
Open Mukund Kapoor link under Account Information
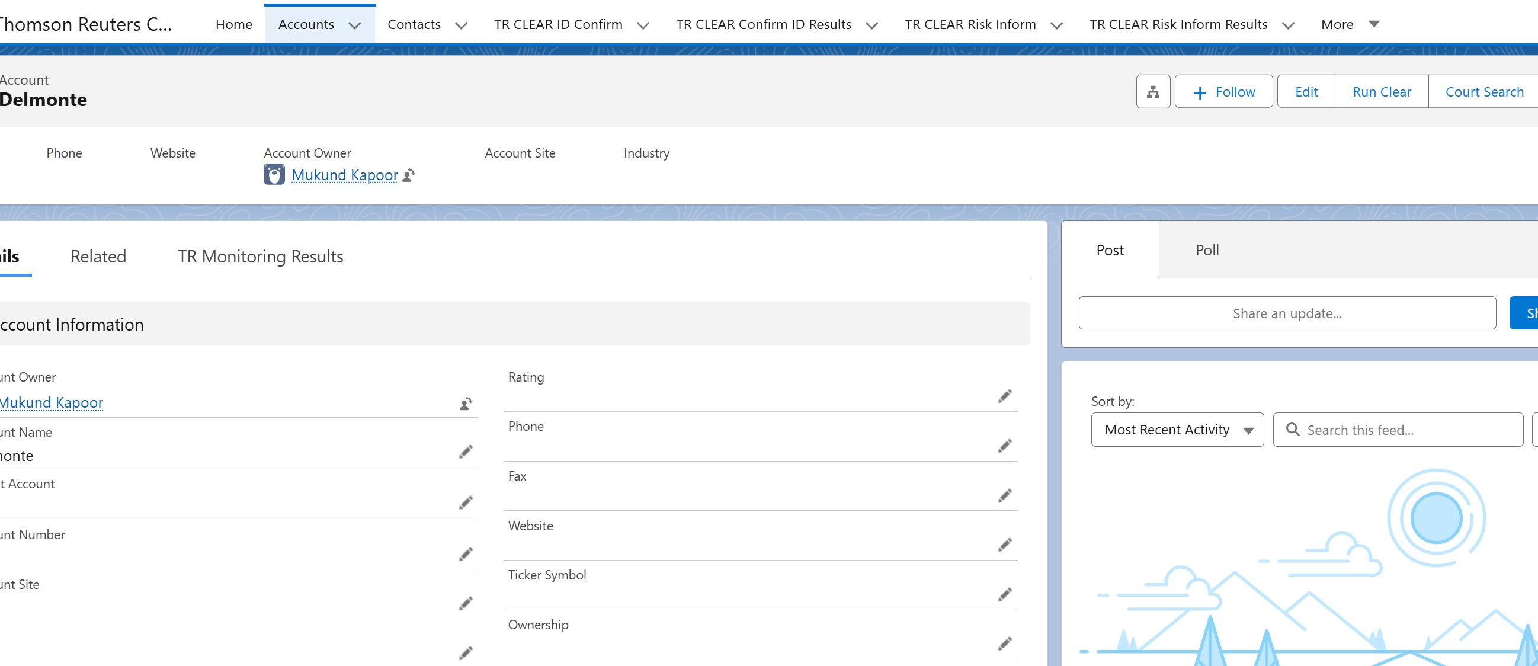coord(52,402)
